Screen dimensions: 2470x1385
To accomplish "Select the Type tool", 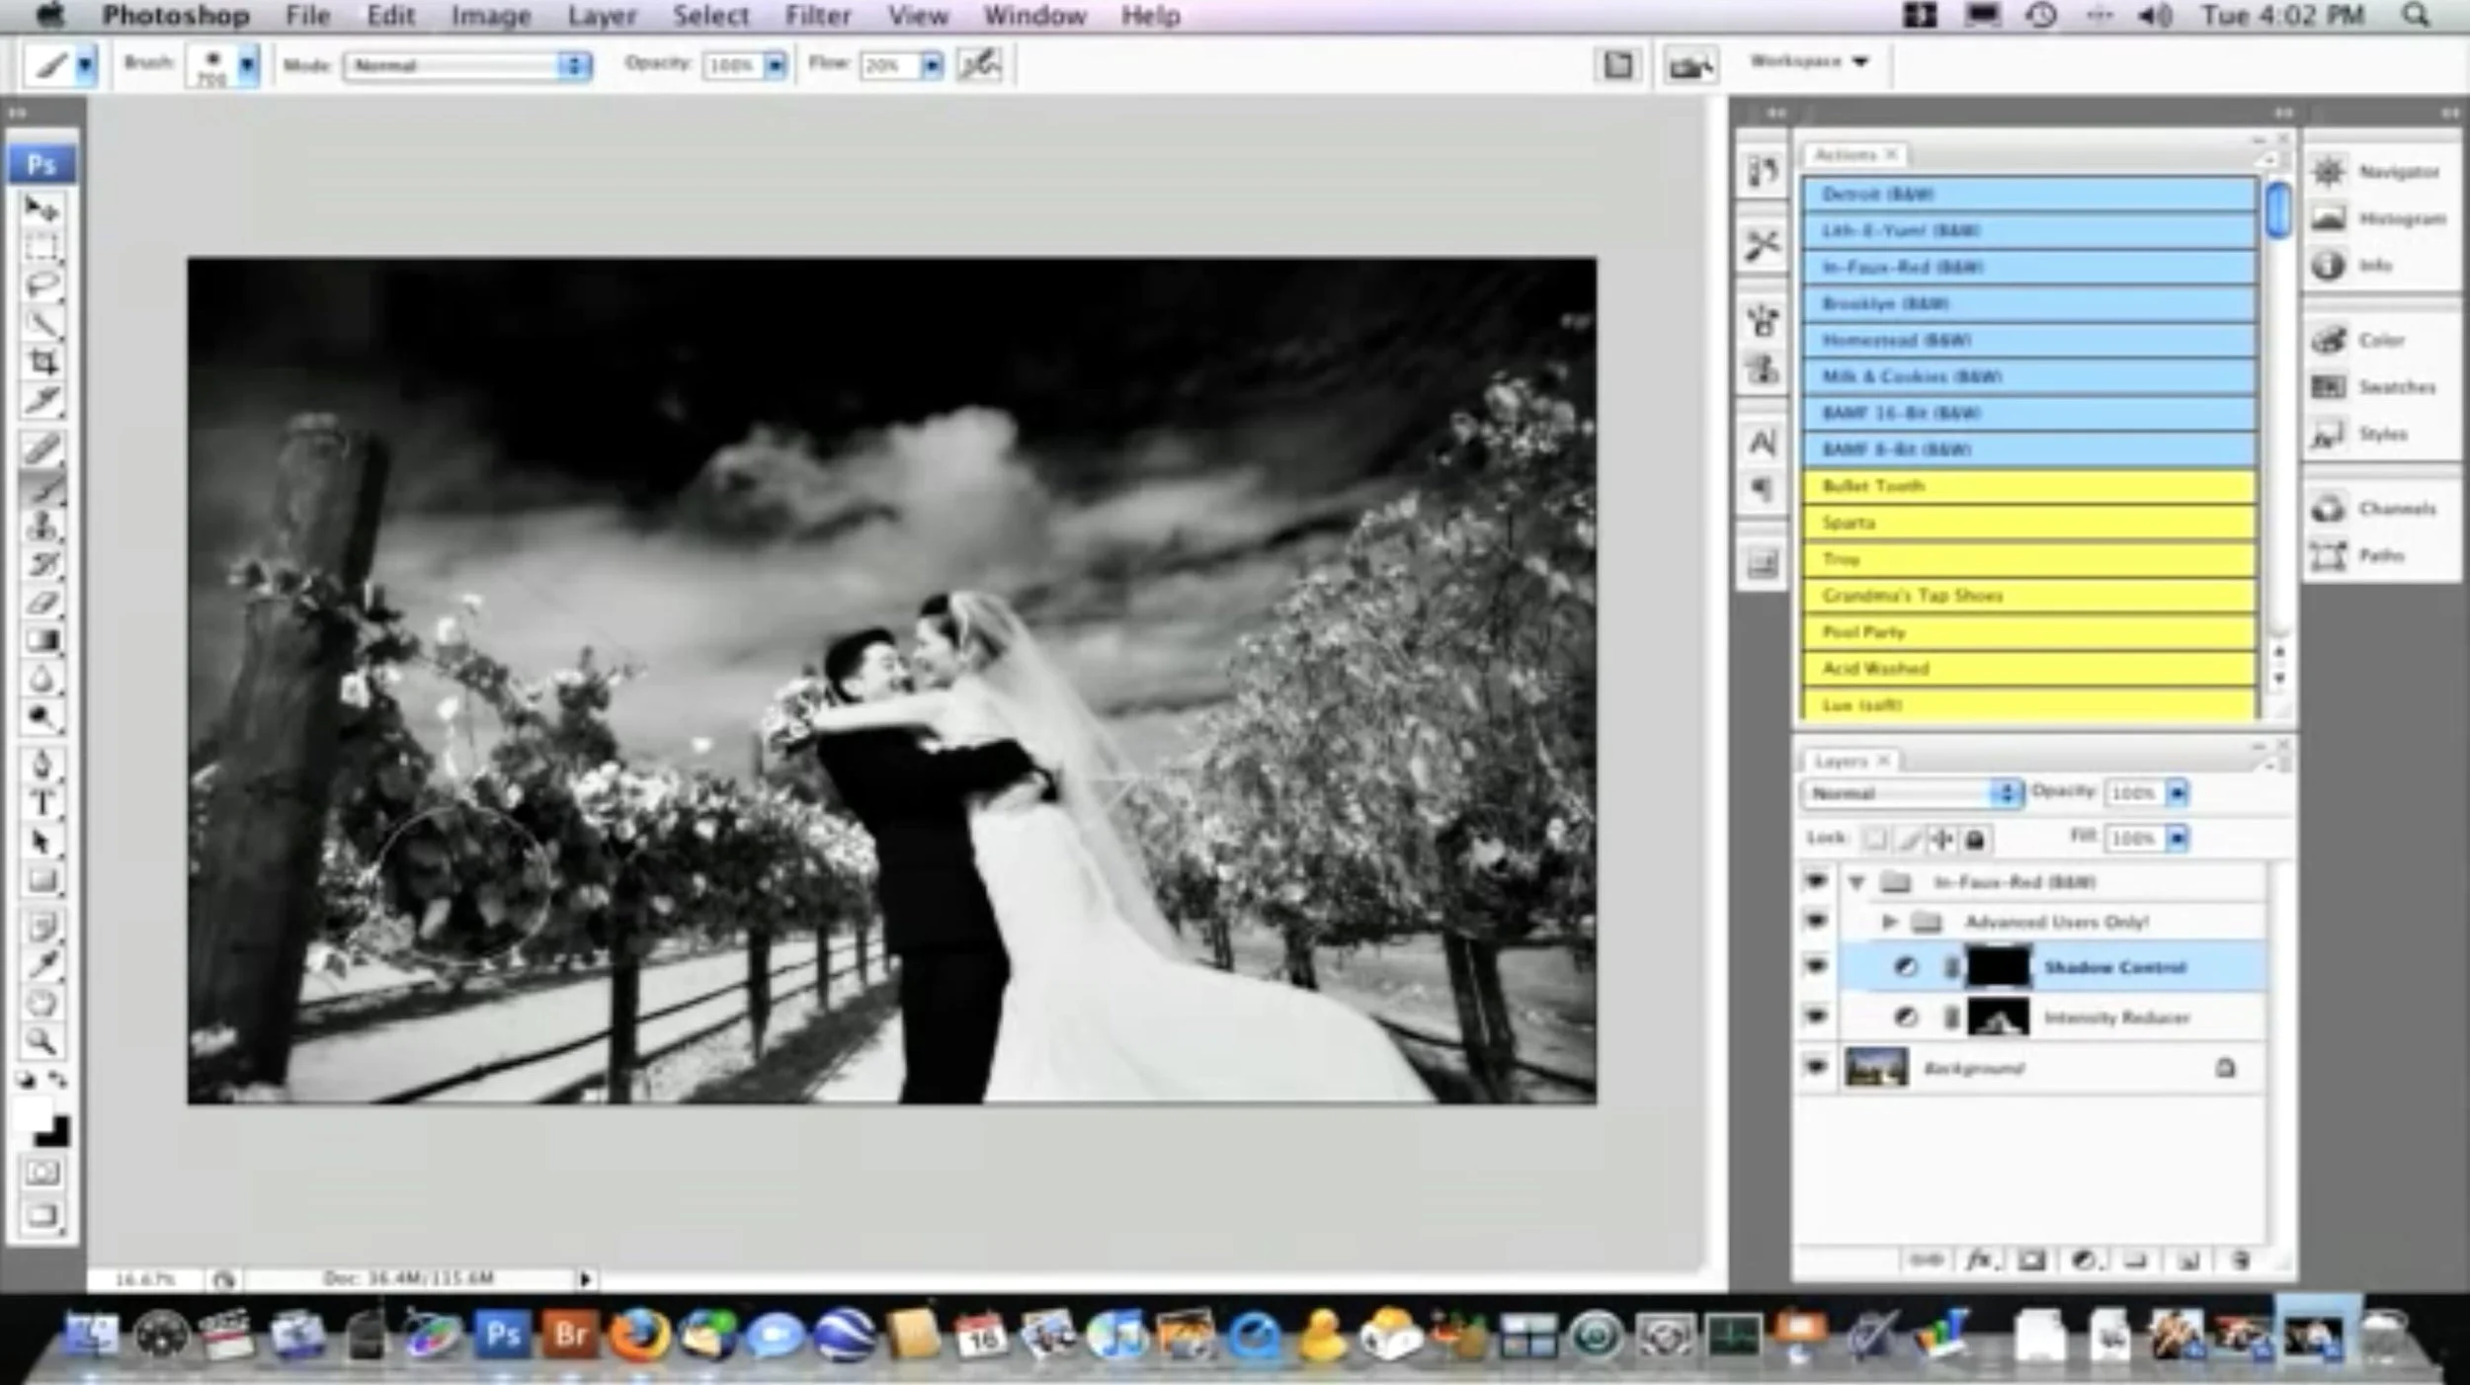I will click(41, 803).
